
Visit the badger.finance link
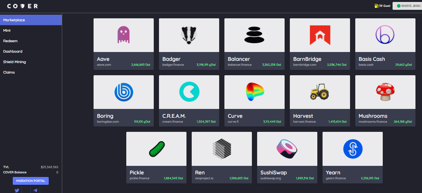pos(173,65)
